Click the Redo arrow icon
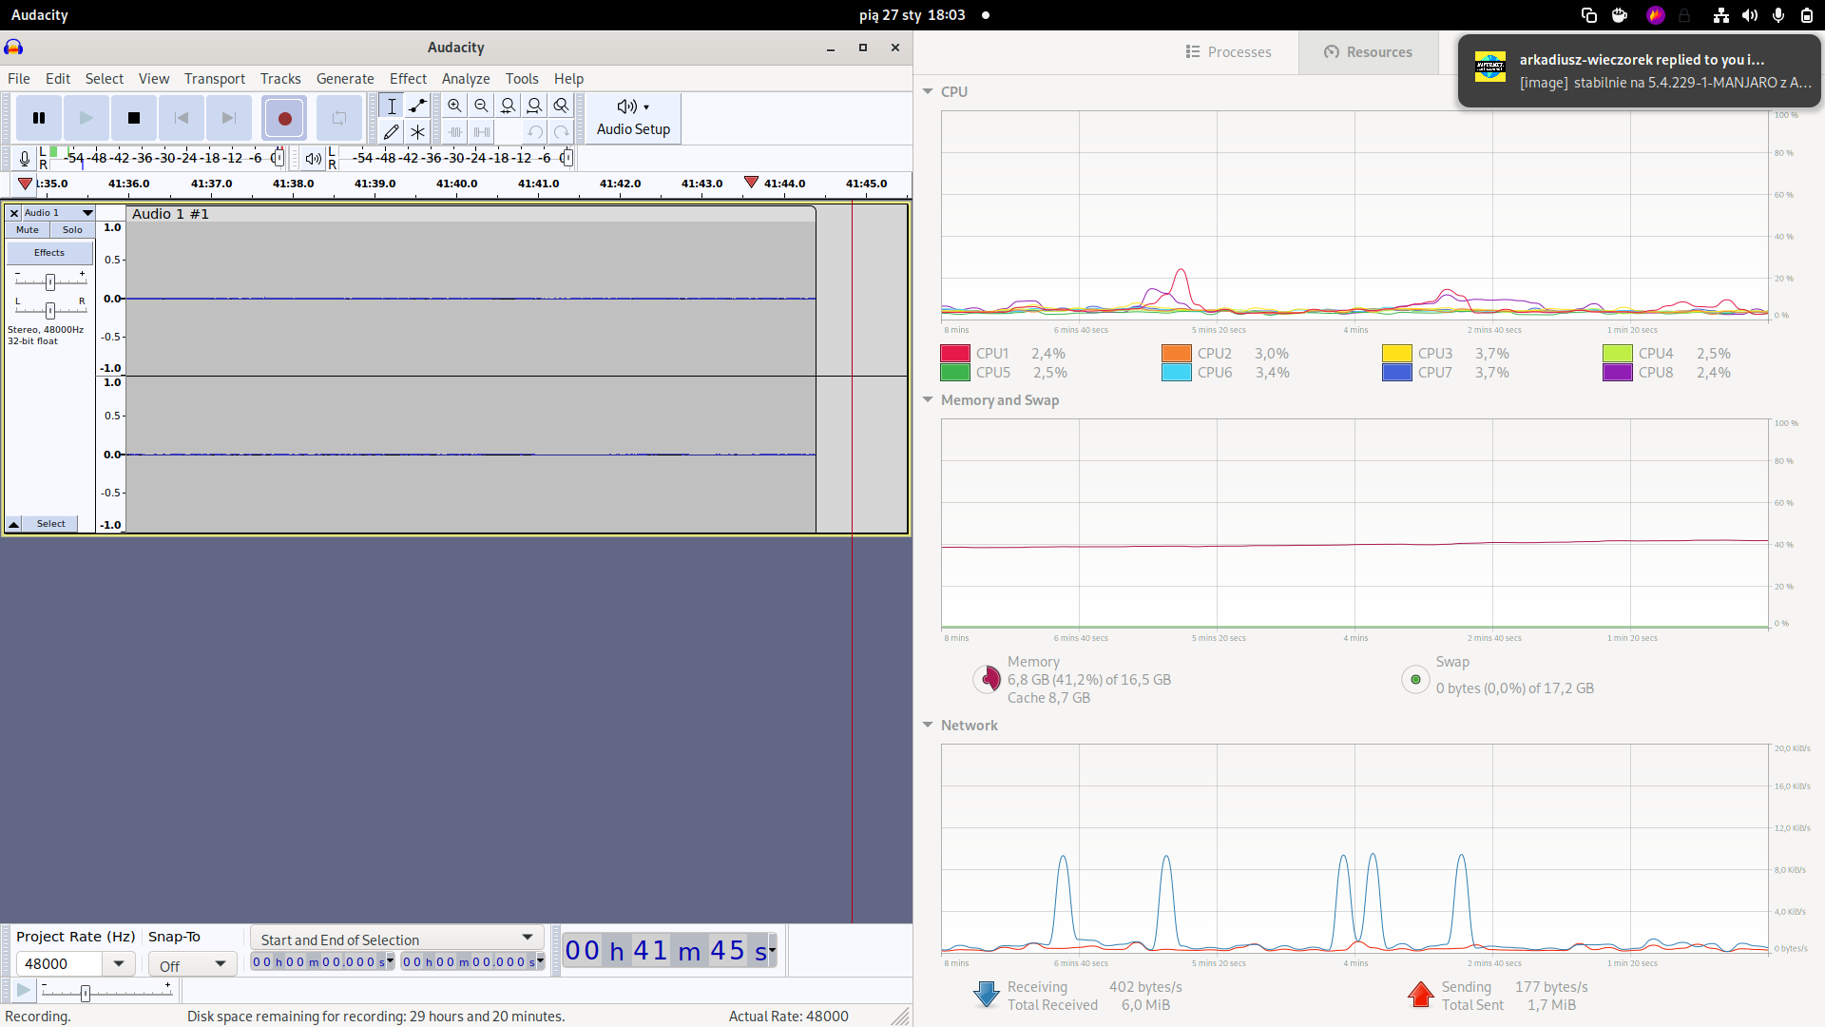Viewport: 1825px width, 1027px height. [x=562, y=131]
